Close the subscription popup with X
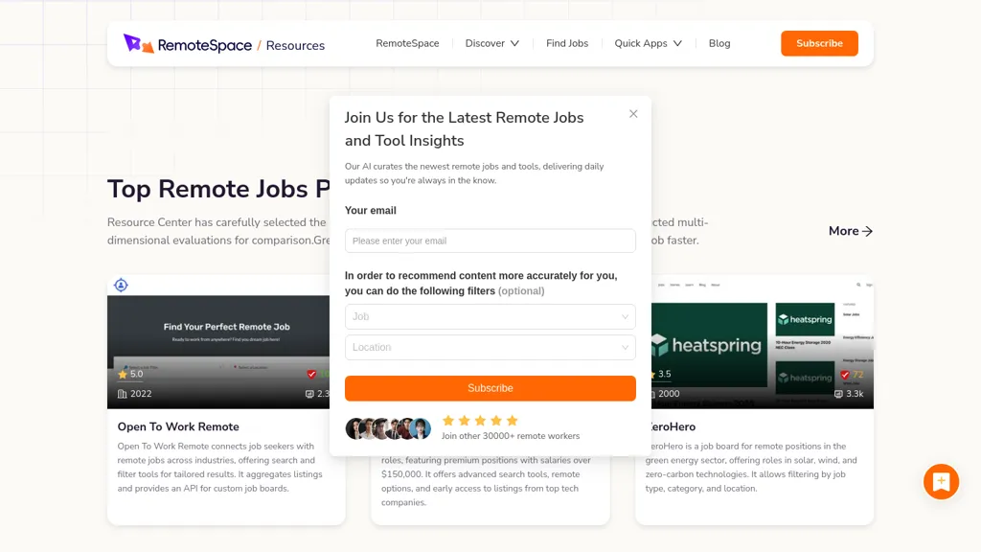This screenshot has width=981, height=552. pos(633,114)
